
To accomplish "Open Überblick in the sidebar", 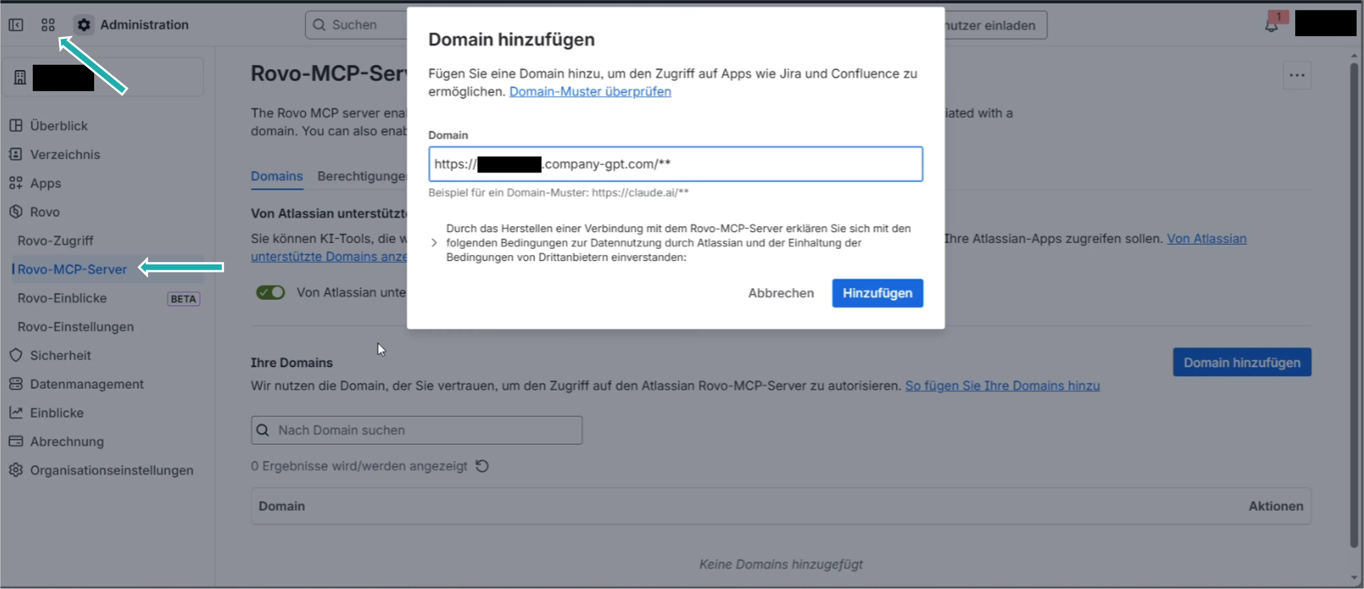I will [x=58, y=125].
